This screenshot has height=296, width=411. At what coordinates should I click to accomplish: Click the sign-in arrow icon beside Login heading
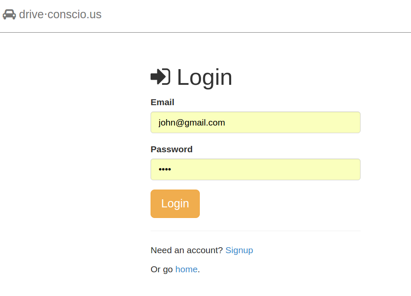tap(160, 77)
